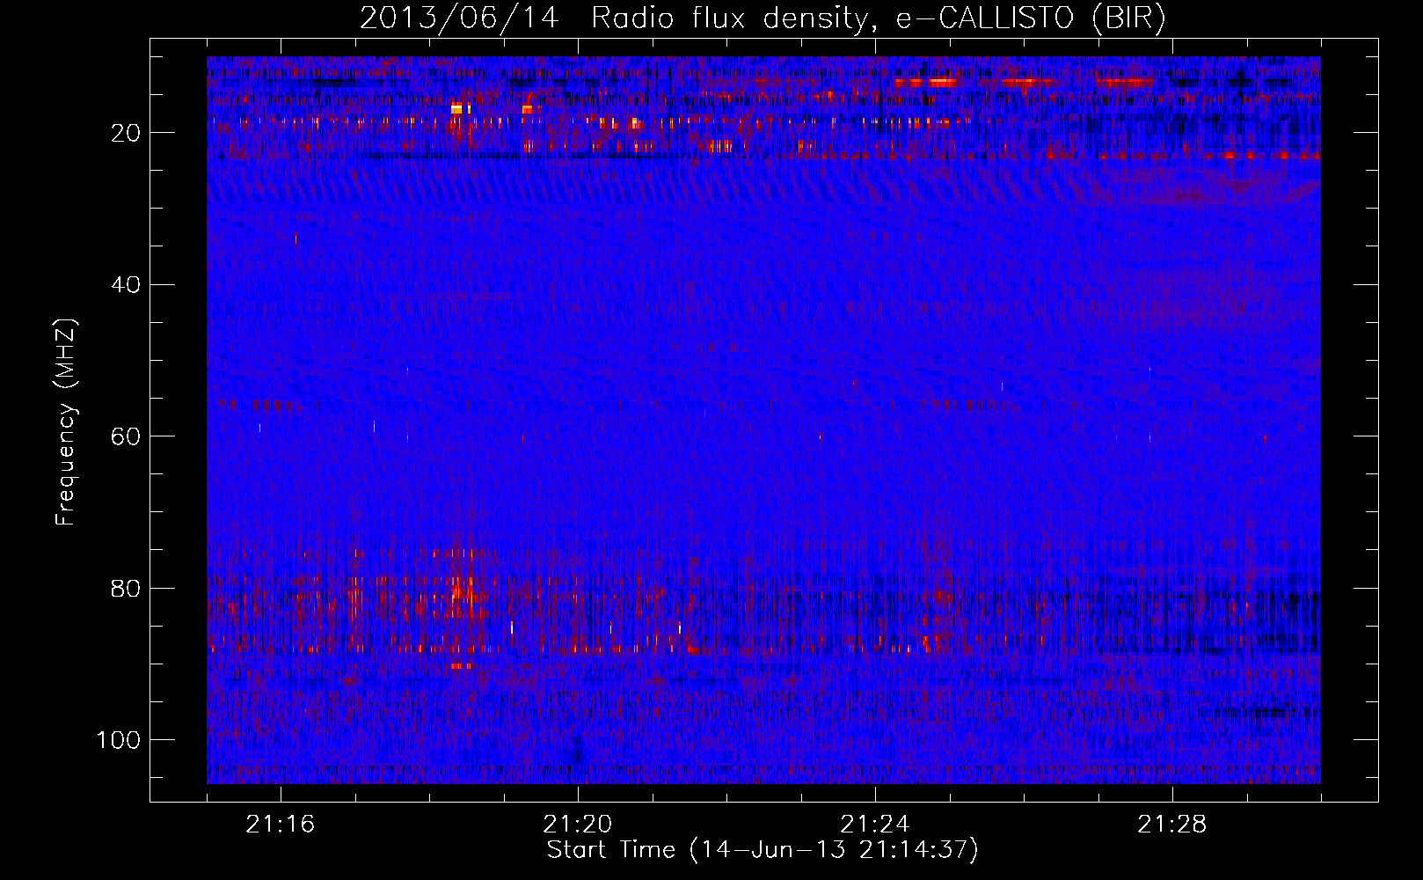
Task: Click the 80 MHz tick label
Action: point(127,588)
